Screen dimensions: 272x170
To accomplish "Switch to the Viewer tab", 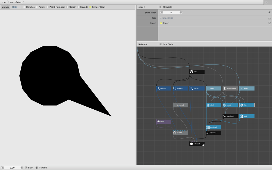I will pyautogui.click(x=5, y=7).
